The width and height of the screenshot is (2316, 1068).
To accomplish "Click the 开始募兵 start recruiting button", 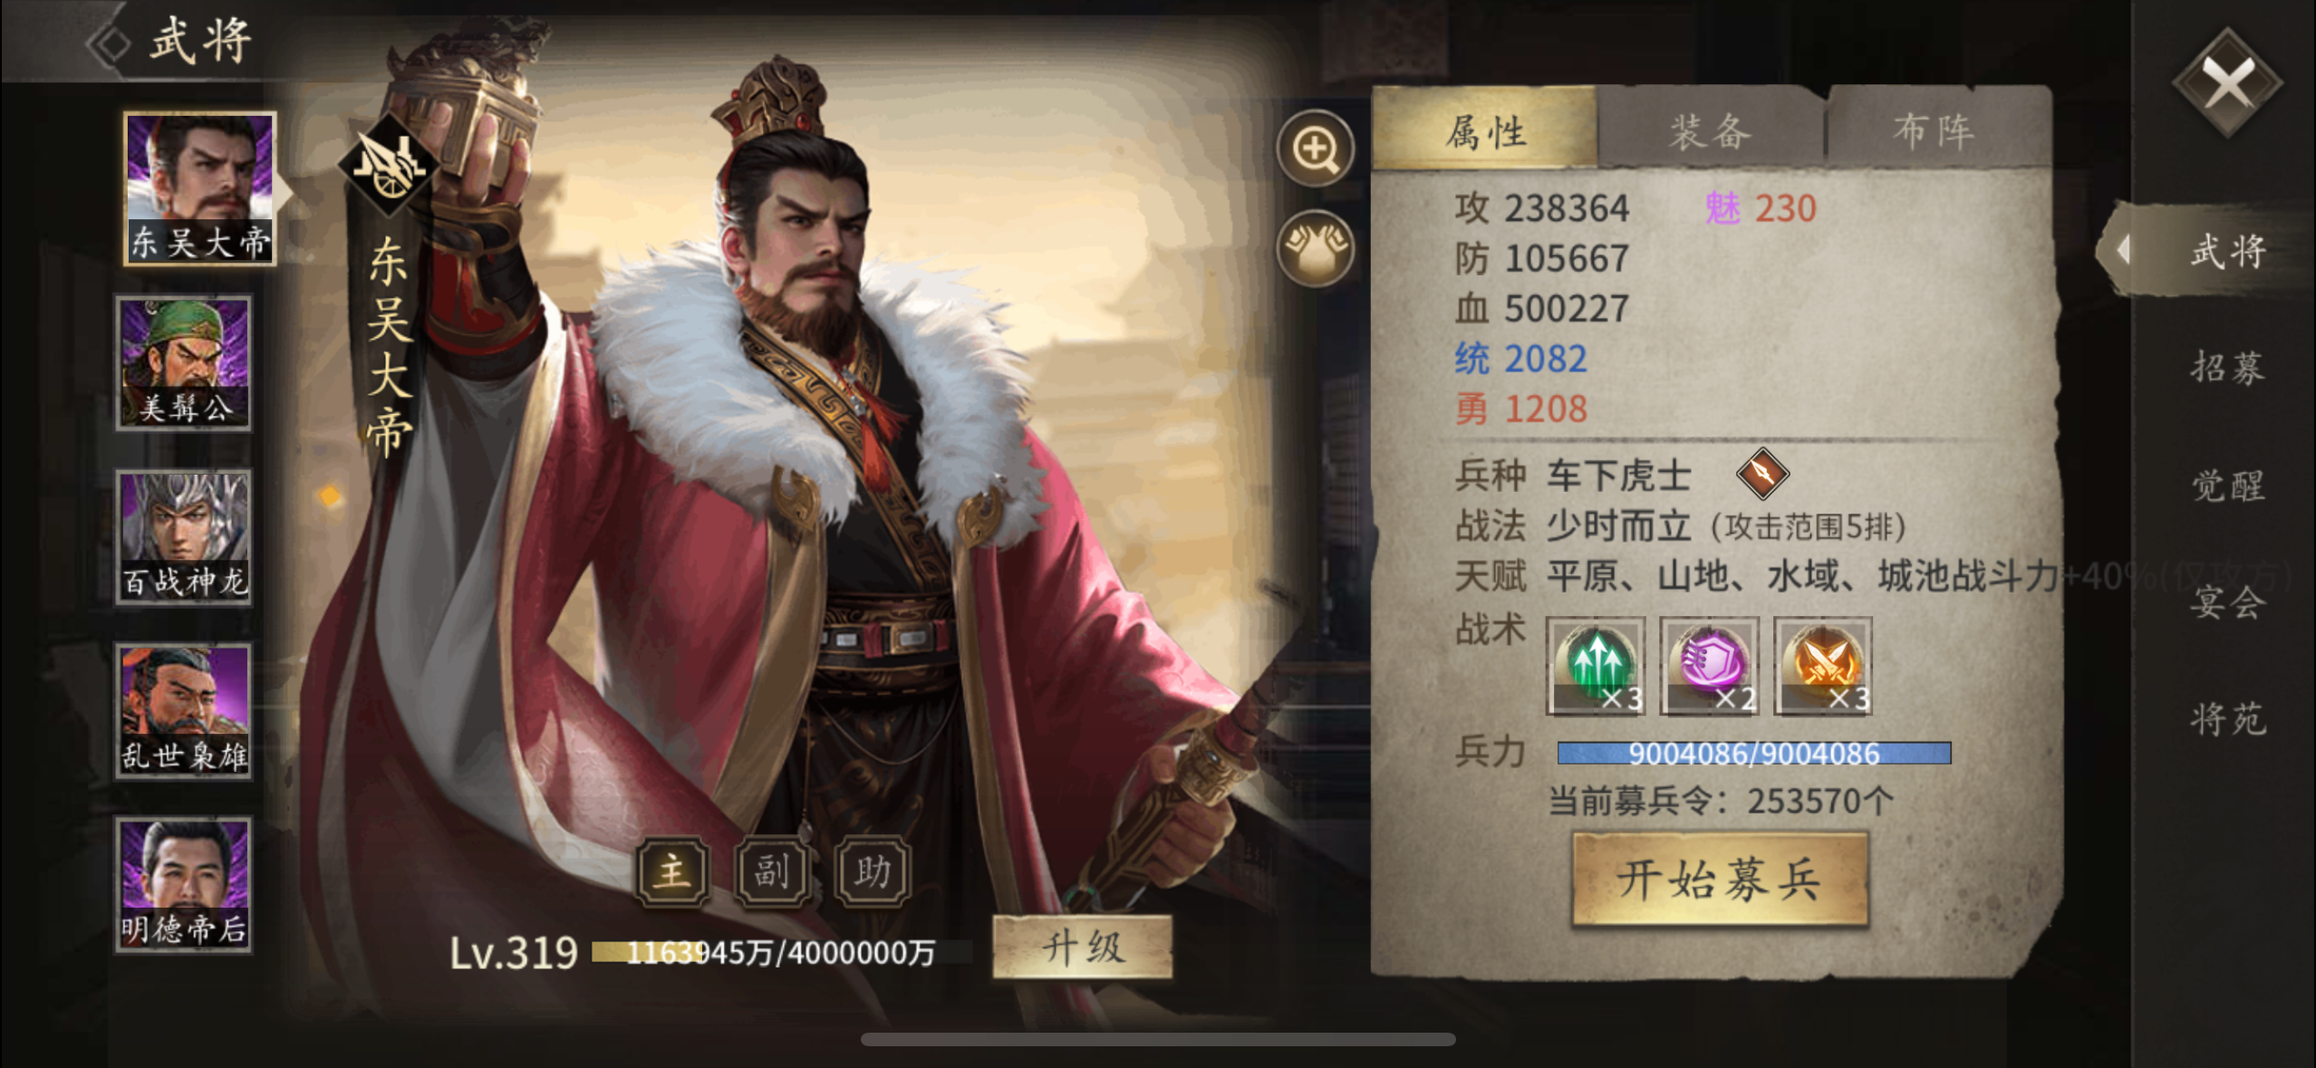I will (x=1720, y=879).
